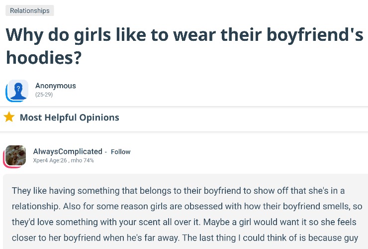Click the mho 74% statistic

tap(83, 160)
